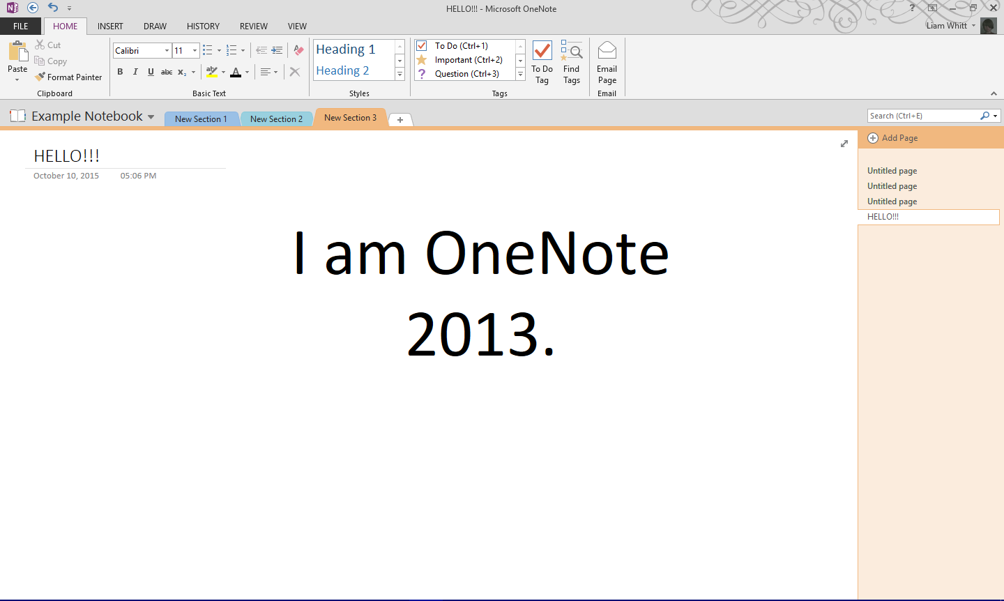Viewport: 1004px width, 601px height.
Task: Expand the Example Notebook dropdown
Action: pos(152,116)
